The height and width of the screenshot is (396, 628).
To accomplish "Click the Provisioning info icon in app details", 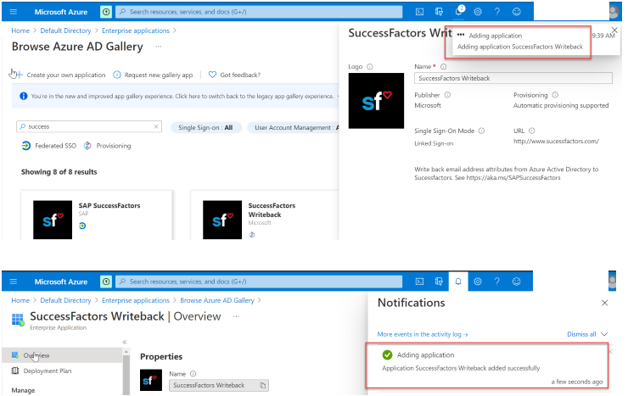I will pos(555,95).
